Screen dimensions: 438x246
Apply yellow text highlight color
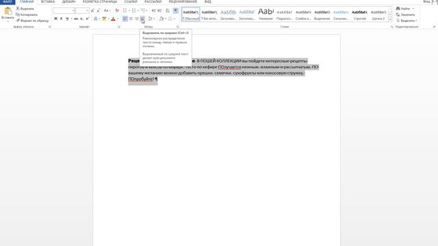point(104,18)
